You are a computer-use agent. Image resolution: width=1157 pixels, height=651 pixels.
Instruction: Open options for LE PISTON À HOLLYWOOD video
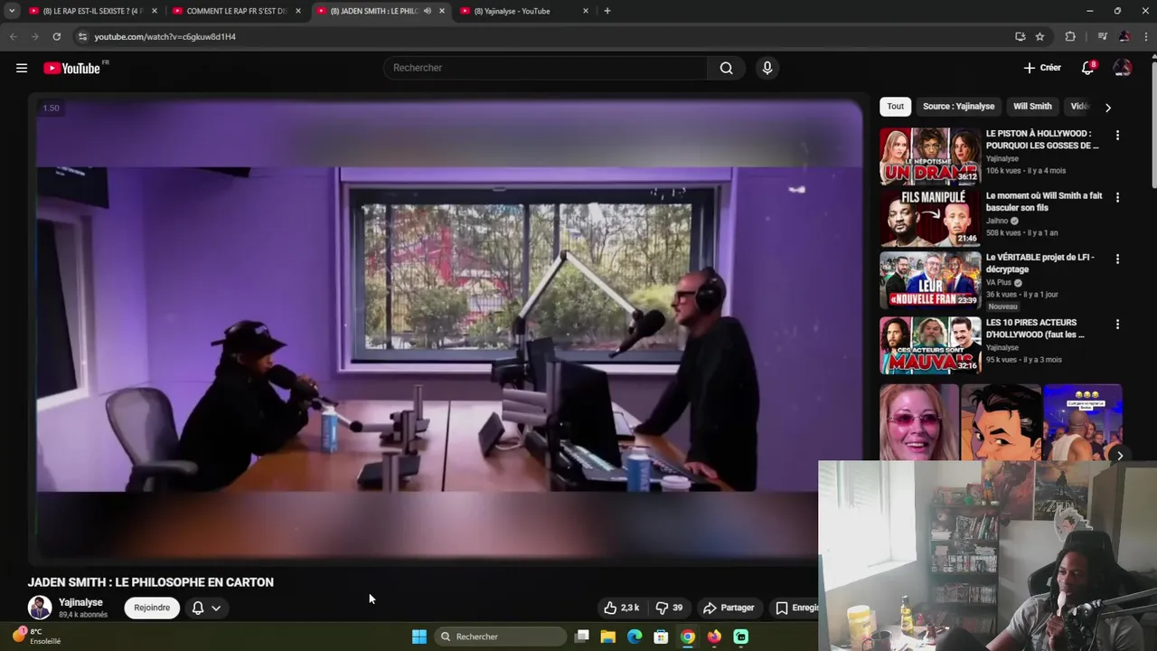pyautogui.click(x=1117, y=135)
